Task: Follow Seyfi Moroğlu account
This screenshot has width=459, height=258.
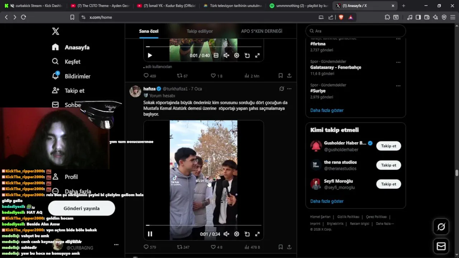Action: 389,184
